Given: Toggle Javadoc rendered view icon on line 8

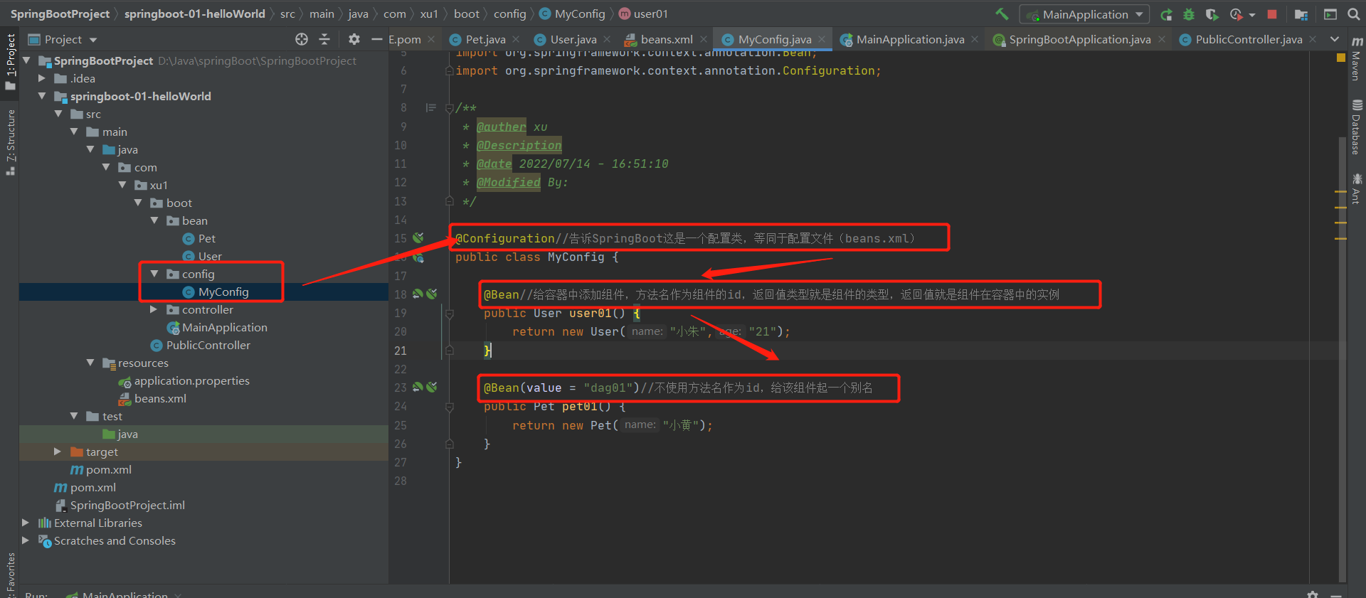Looking at the screenshot, I should click(x=430, y=108).
